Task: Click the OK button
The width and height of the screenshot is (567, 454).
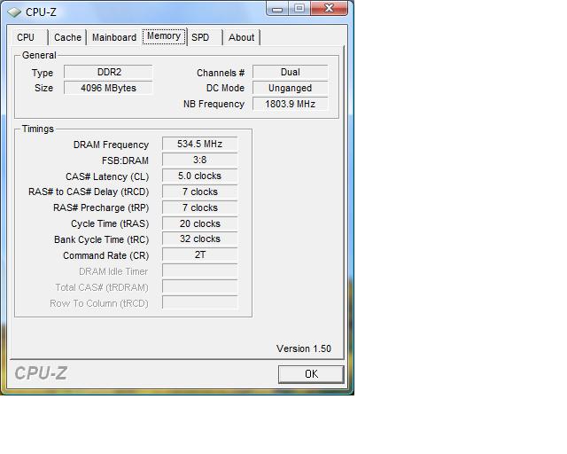Action: 311,374
